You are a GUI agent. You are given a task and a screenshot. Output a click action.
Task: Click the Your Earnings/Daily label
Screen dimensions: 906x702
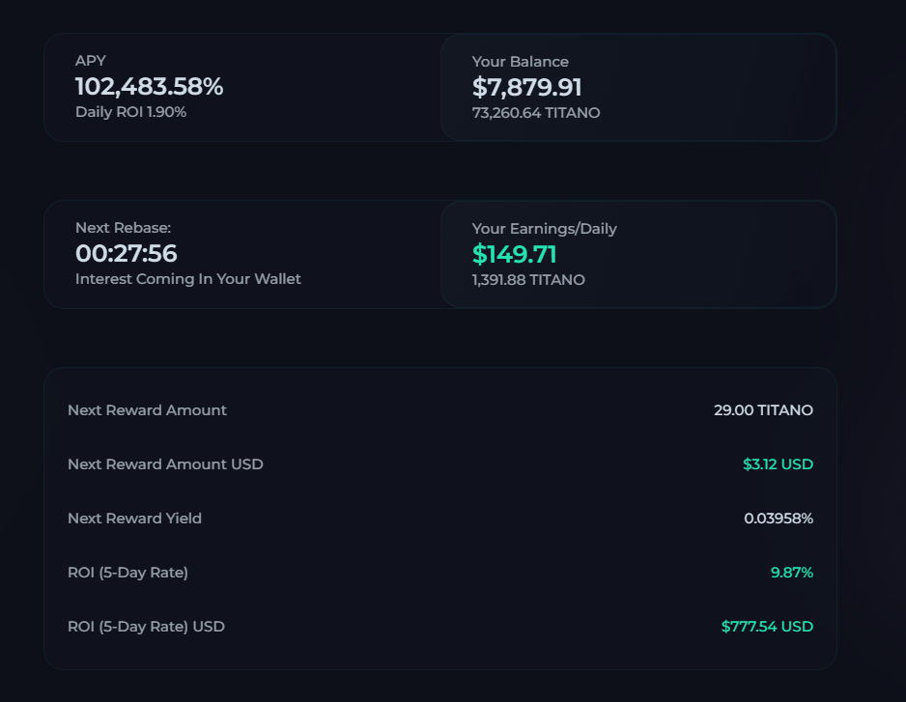pyautogui.click(x=545, y=229)
